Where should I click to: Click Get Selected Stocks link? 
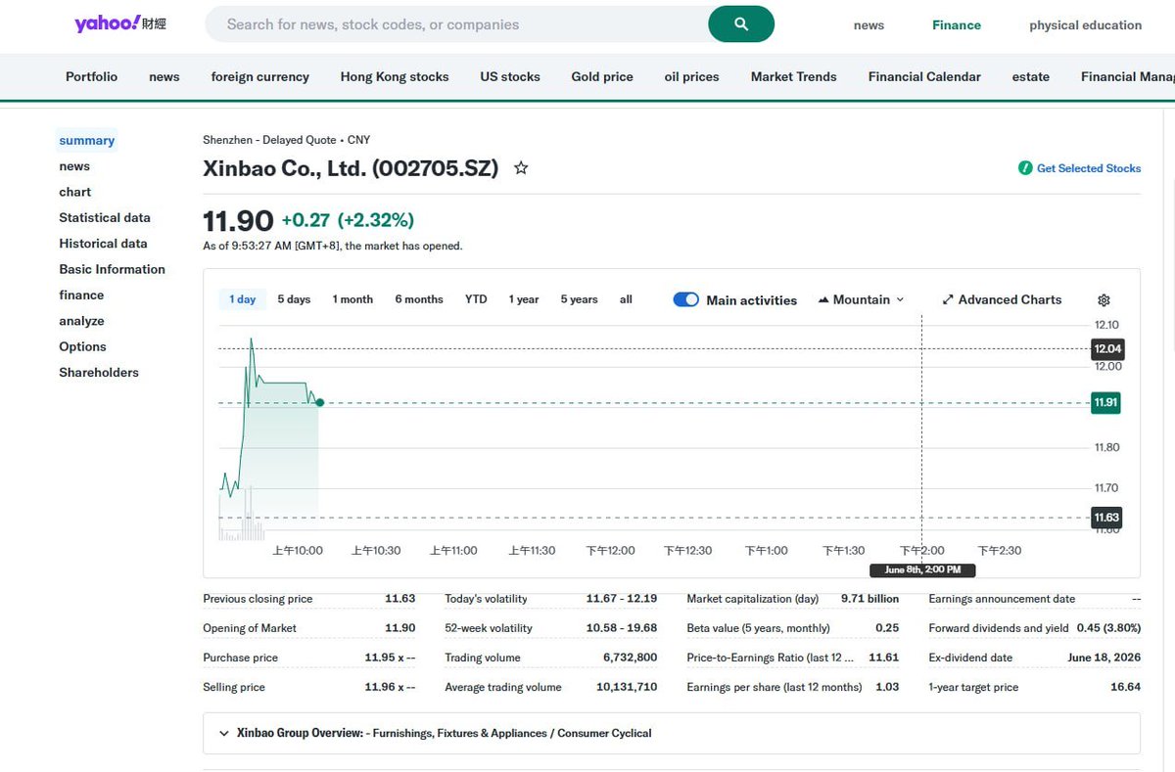click(1089, 168)
